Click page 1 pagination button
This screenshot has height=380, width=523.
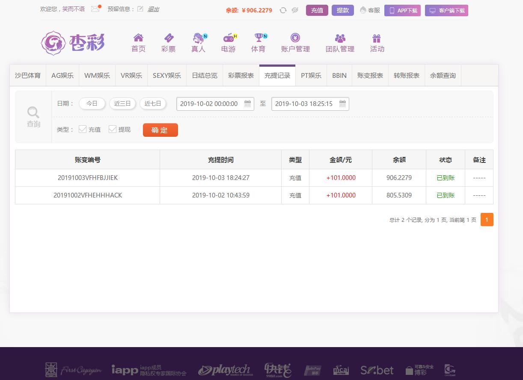tap(487, 220)
